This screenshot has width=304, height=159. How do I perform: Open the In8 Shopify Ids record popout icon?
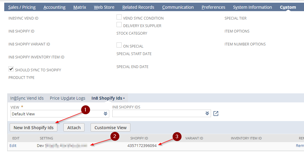pos(216,114)
